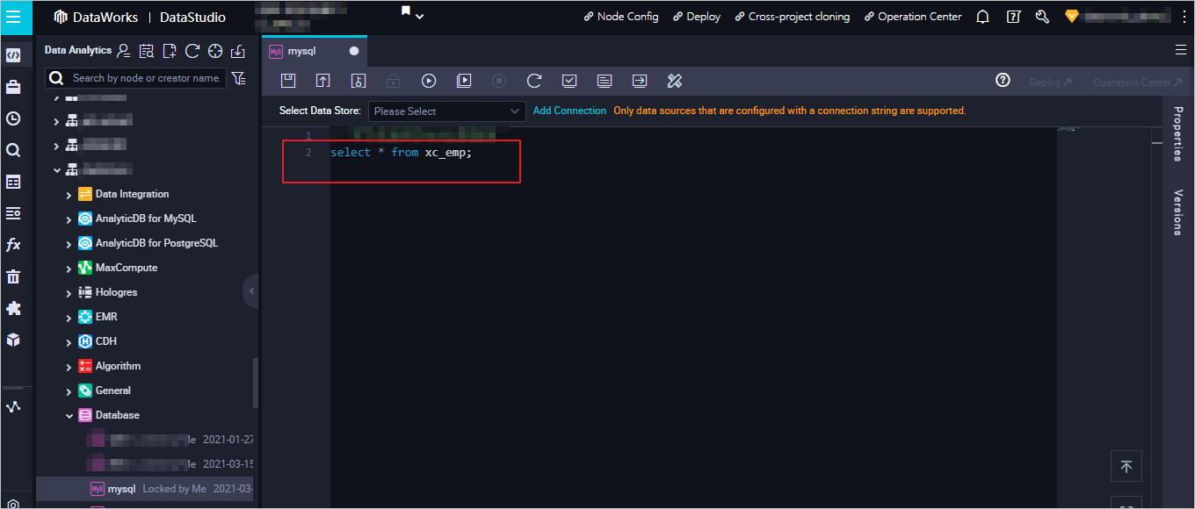Click the Operation Center link in header
1195x509 pixels.
point(913,17)
